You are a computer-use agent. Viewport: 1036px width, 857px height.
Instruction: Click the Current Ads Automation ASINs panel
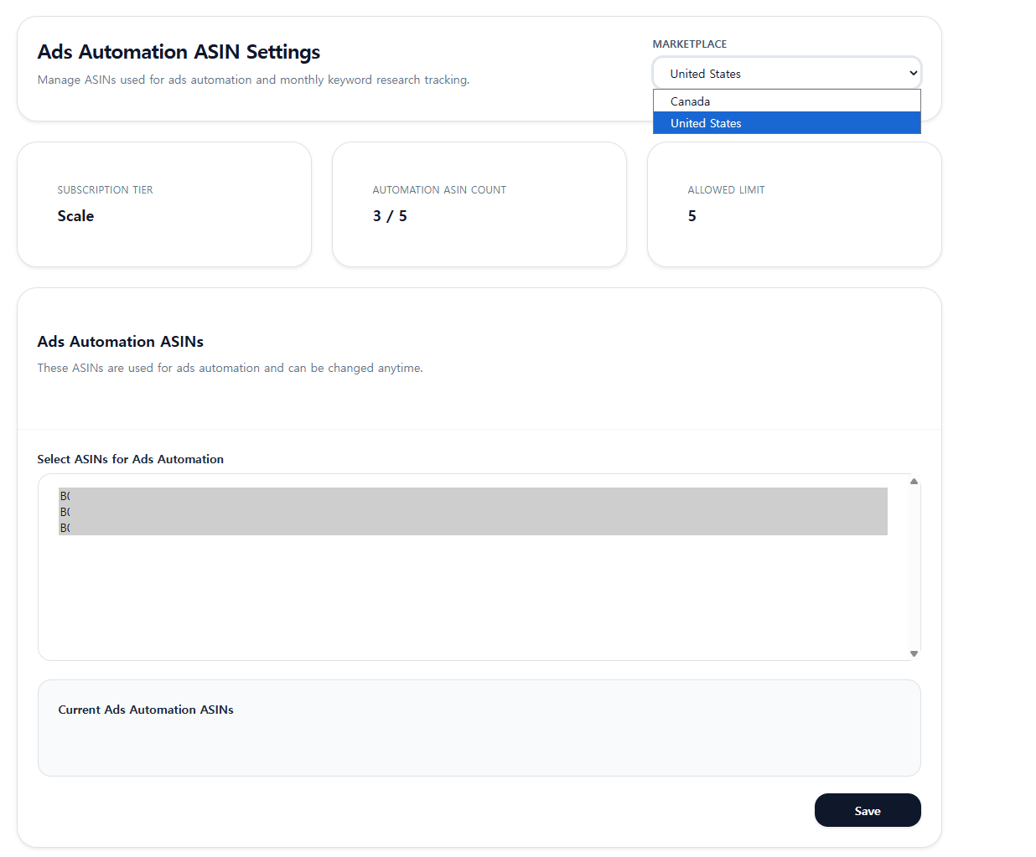[x=479, y=728]
